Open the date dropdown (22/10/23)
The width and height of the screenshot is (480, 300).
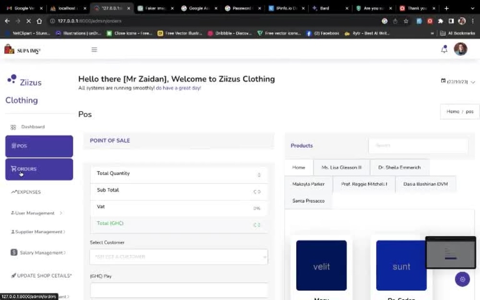458,82
